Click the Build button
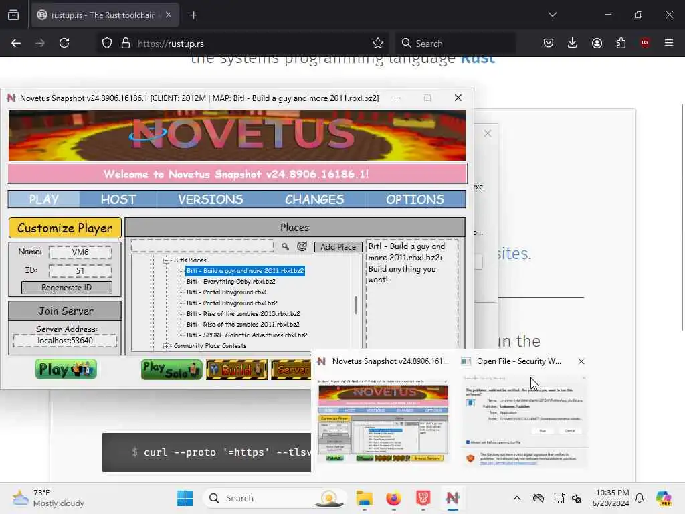Screen dimensions: 685x514 pyautogui.click(x=237, y=369)
